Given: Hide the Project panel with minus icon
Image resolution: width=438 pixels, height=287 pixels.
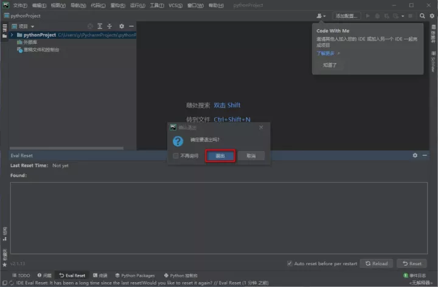Looking at the screenshot, I should click(x=131, y=27).
